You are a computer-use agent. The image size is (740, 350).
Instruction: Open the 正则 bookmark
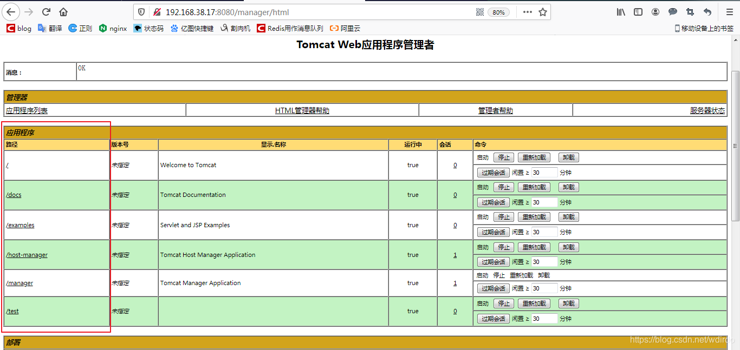click(80, 28)
